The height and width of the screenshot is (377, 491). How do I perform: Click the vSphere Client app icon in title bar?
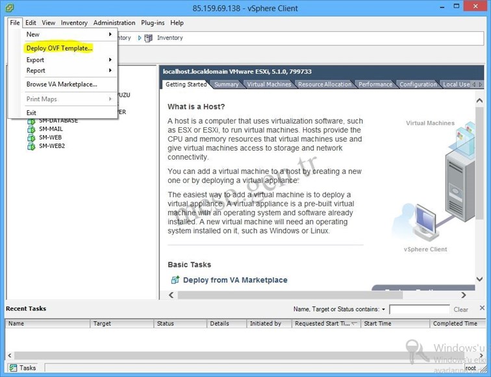10,8
